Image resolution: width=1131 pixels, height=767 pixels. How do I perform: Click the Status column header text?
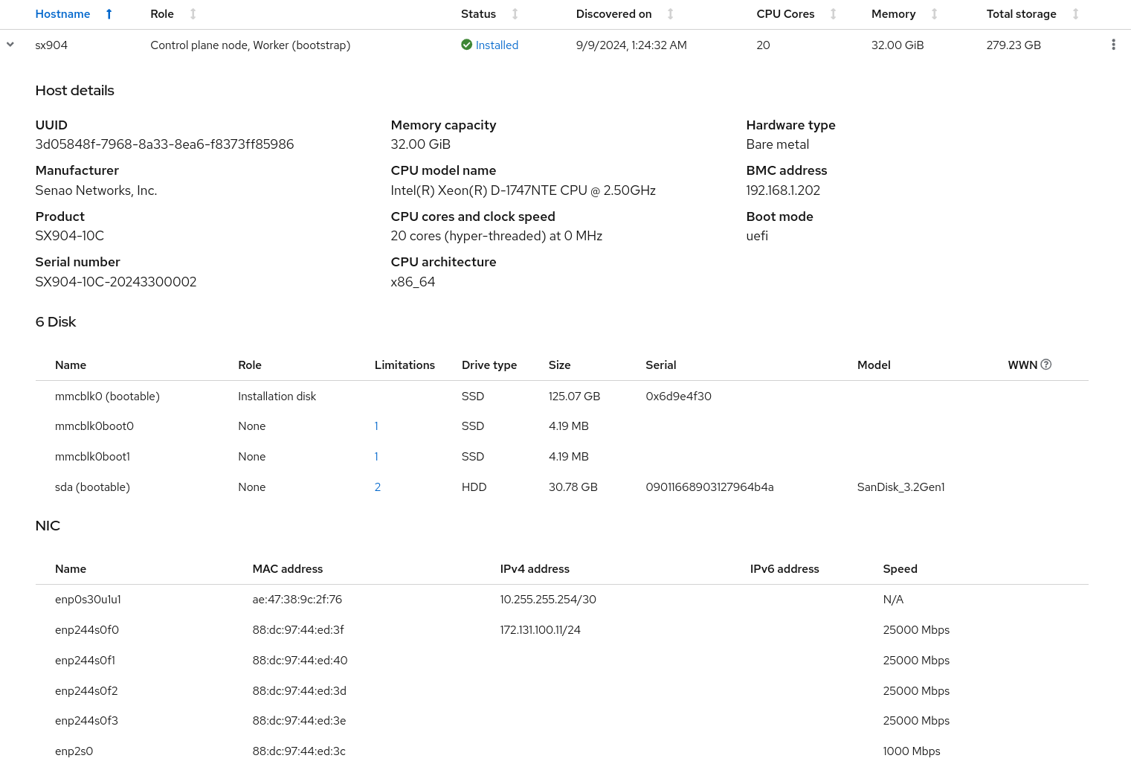(478, 14)
